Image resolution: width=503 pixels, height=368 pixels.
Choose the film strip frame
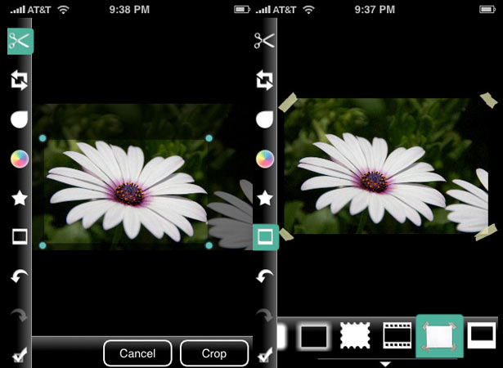click(397, 335)
